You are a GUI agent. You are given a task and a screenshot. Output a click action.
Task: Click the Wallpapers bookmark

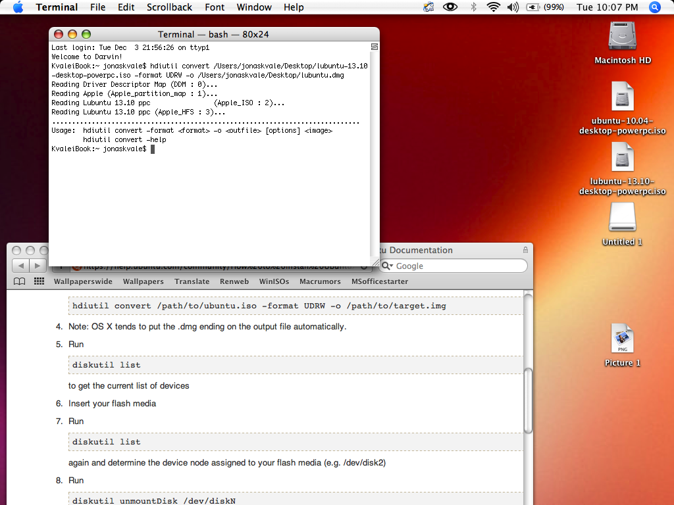click(x=143, y=281)
